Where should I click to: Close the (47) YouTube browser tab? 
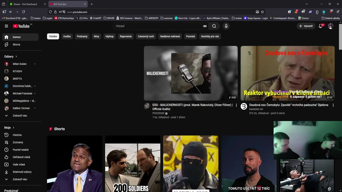point(85,4)
